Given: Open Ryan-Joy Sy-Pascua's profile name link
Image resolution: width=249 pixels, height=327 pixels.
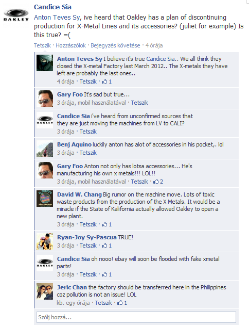Looking at the screenshot, I should tap(87, 237).
